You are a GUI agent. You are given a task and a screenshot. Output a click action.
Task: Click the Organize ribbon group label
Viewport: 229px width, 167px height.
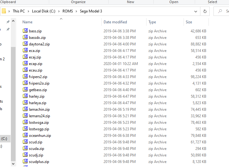pyautogui.click(x=78, y=2)
